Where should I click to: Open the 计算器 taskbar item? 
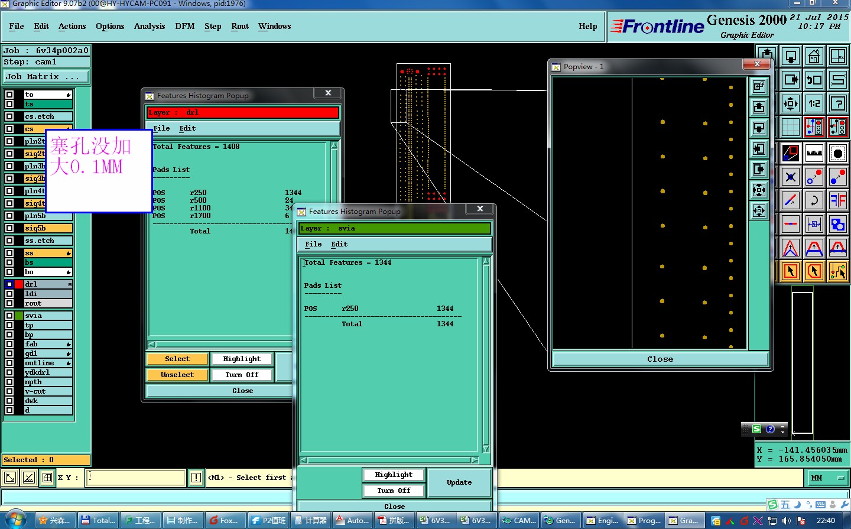[310, 520]
